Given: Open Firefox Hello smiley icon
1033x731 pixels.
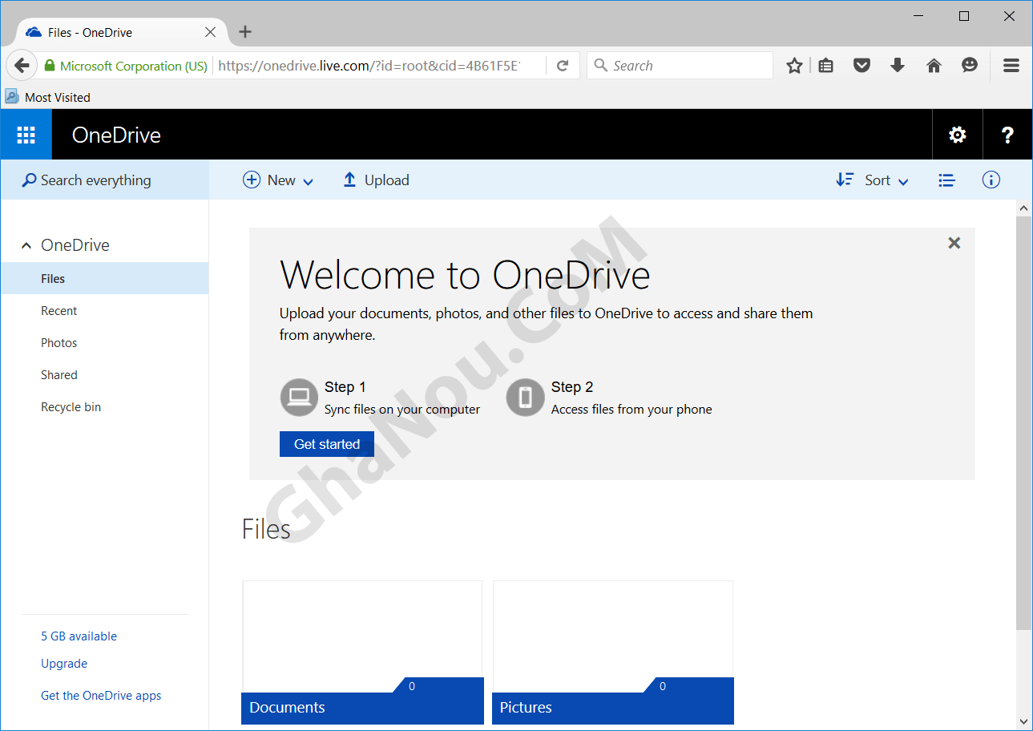Looking at the screenshot, I should (970, 66).
